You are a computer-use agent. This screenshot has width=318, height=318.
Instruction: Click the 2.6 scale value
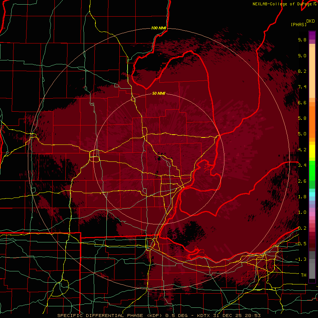click(x=302, y=181)
